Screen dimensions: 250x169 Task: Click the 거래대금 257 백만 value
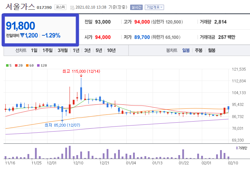click(x=227, y=37)
